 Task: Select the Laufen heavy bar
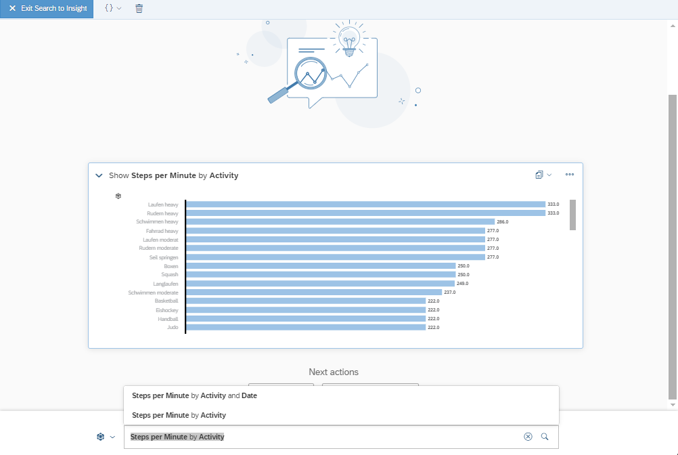point(365,204)
